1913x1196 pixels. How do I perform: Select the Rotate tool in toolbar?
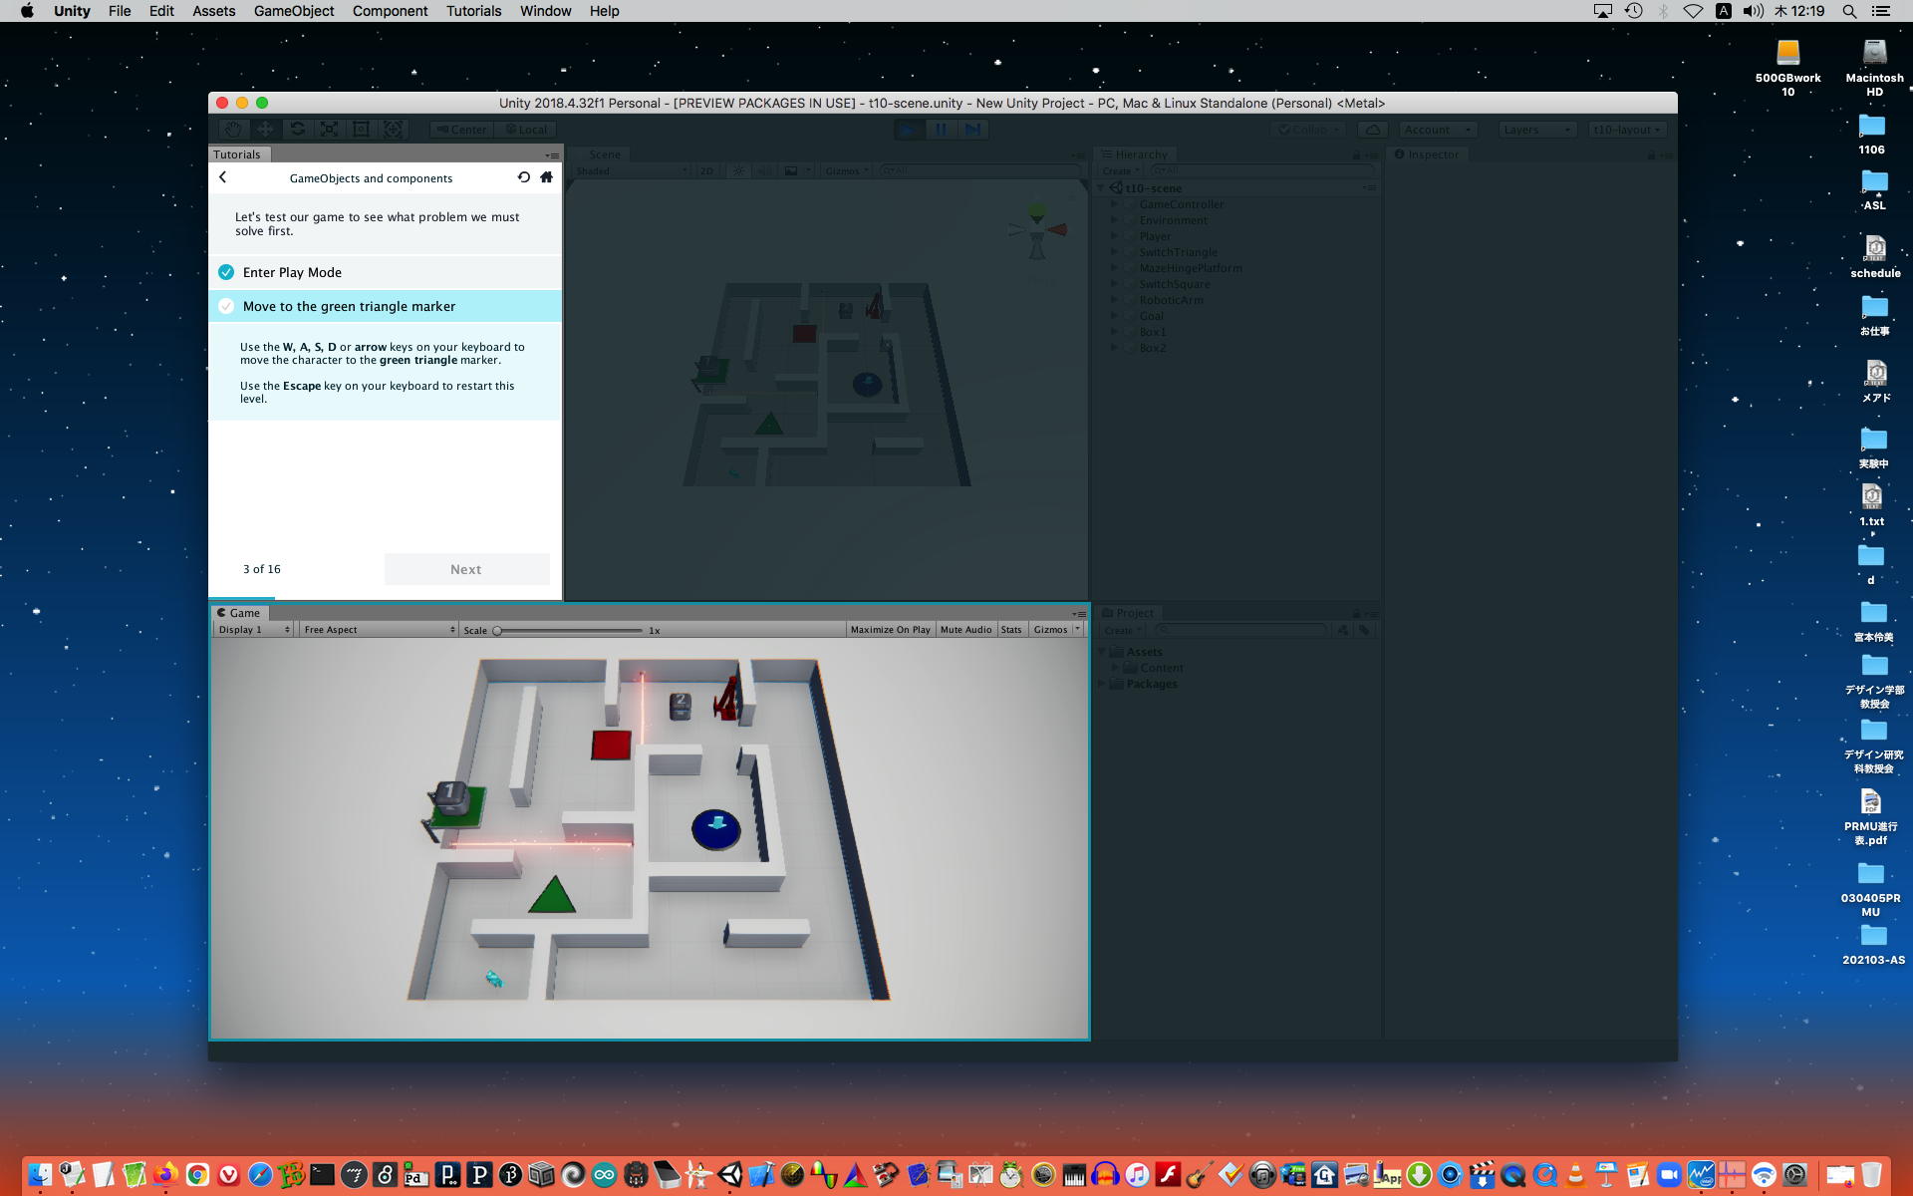(297, 130)
